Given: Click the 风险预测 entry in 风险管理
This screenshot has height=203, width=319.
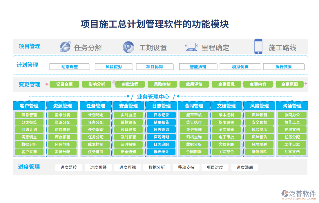Looking at the screenshot, I should tap(259, 115).
